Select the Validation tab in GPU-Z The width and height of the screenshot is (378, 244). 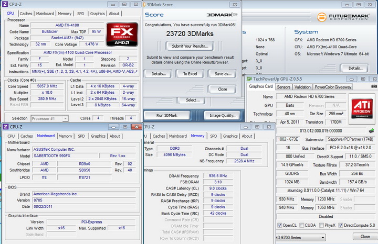302,87
